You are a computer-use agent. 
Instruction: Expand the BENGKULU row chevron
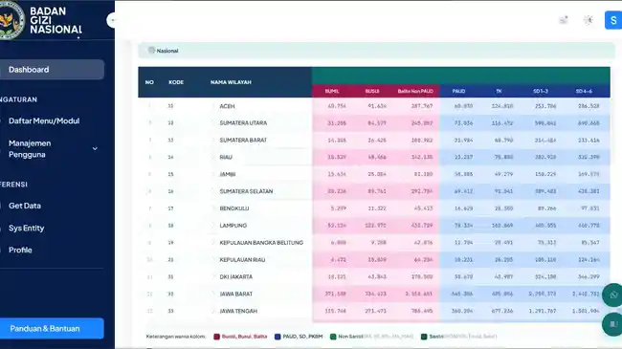213,208
